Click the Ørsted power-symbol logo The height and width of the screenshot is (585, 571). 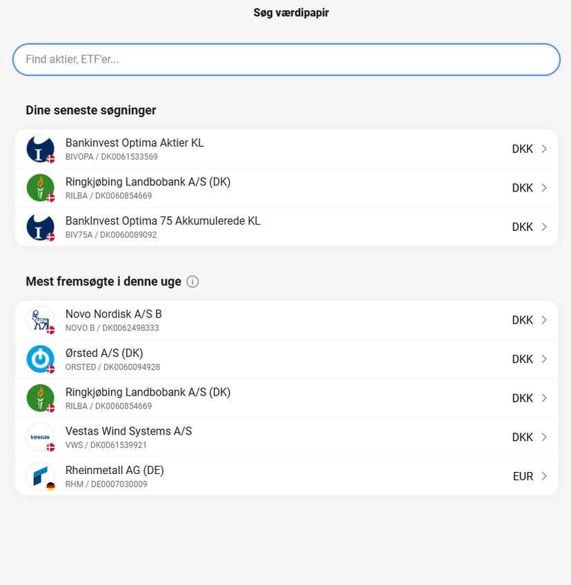[x=40, y=359]
